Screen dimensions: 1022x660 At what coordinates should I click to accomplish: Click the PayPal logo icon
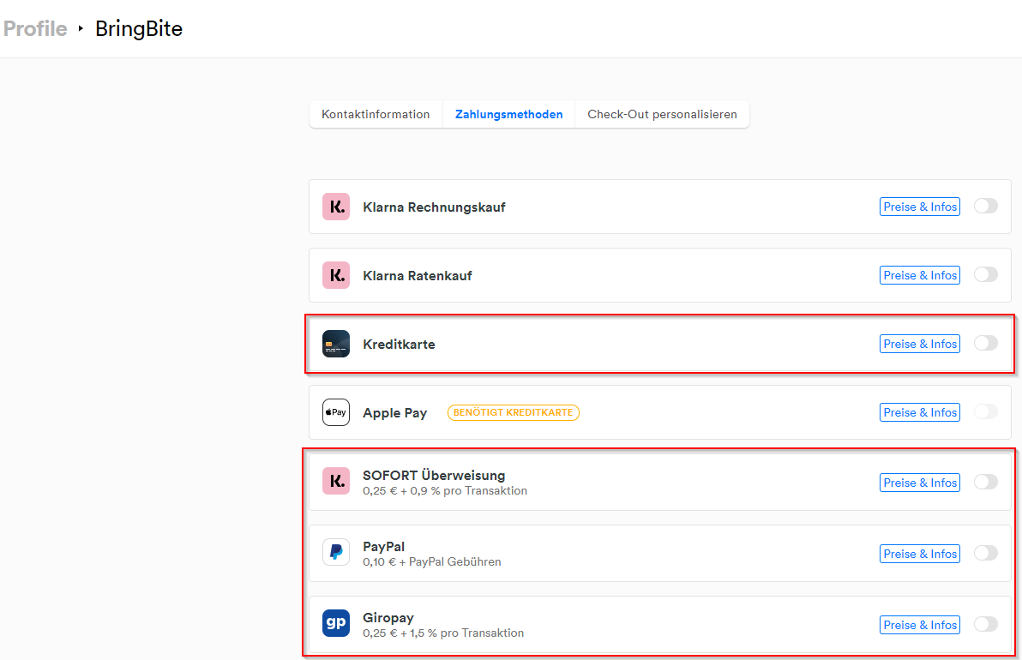click(336, 553)
